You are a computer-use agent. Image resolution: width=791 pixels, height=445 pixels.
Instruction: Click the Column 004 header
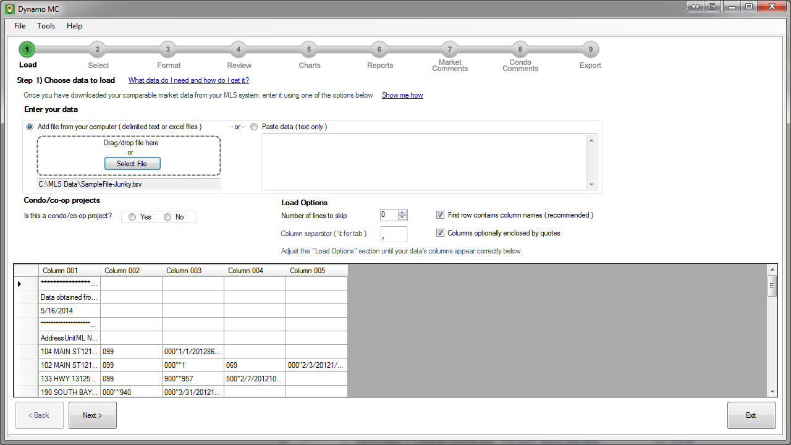point(255,271)
